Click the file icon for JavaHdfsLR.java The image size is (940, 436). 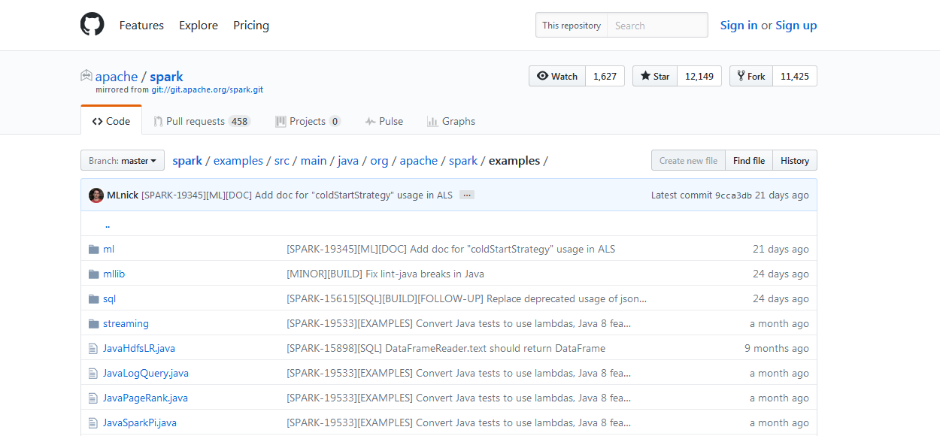pos(93,348)
